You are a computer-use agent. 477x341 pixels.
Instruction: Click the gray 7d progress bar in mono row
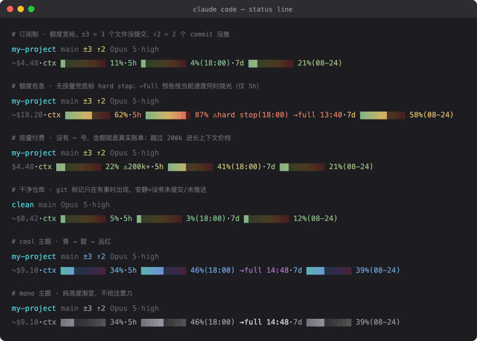click(x=329, y=322)
